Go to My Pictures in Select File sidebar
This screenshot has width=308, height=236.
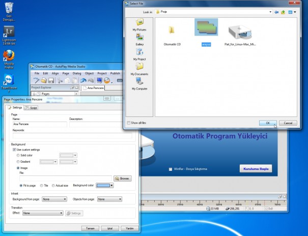pyautogui.click(x=139, y=25)
